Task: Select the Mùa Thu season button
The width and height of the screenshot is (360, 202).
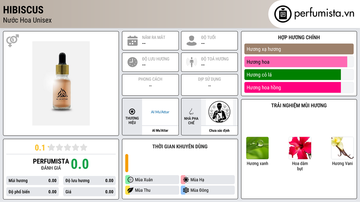Action: (x=152, y=190)
